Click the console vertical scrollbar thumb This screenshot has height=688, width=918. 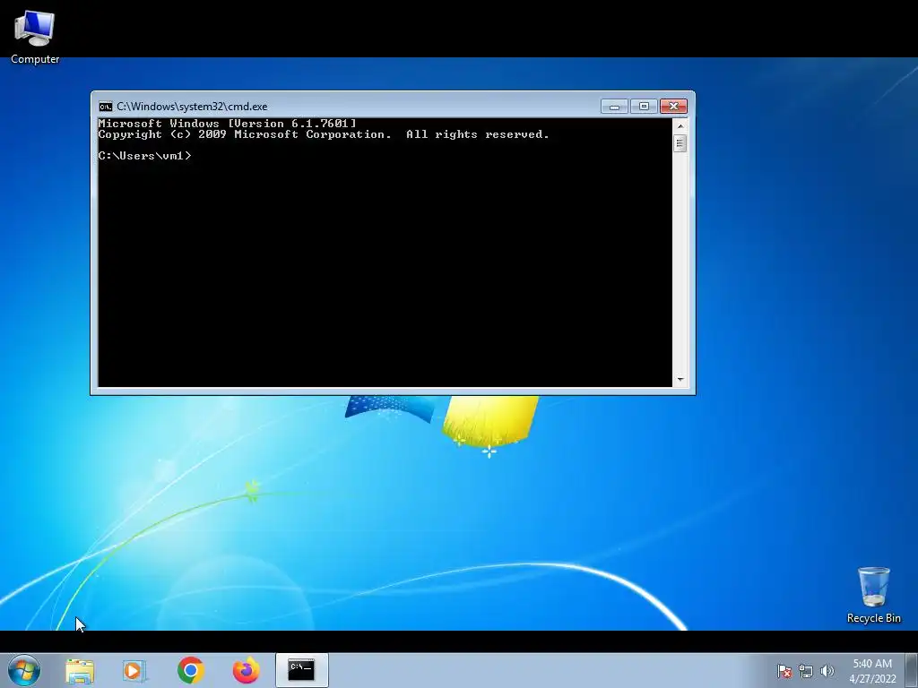680,143
